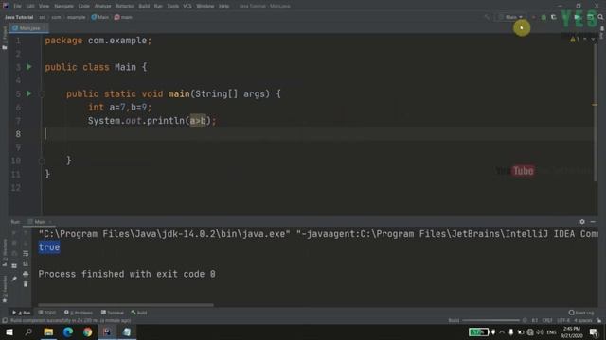This screenshot has width=606, height=340.
Task: Open the notification center in the system tray
Action: click(594, 331)
